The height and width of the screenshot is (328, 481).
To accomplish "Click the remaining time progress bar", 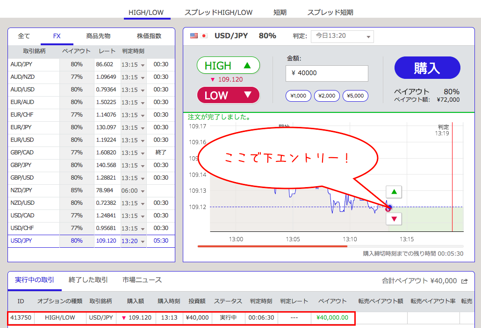I will coord(330,246).
